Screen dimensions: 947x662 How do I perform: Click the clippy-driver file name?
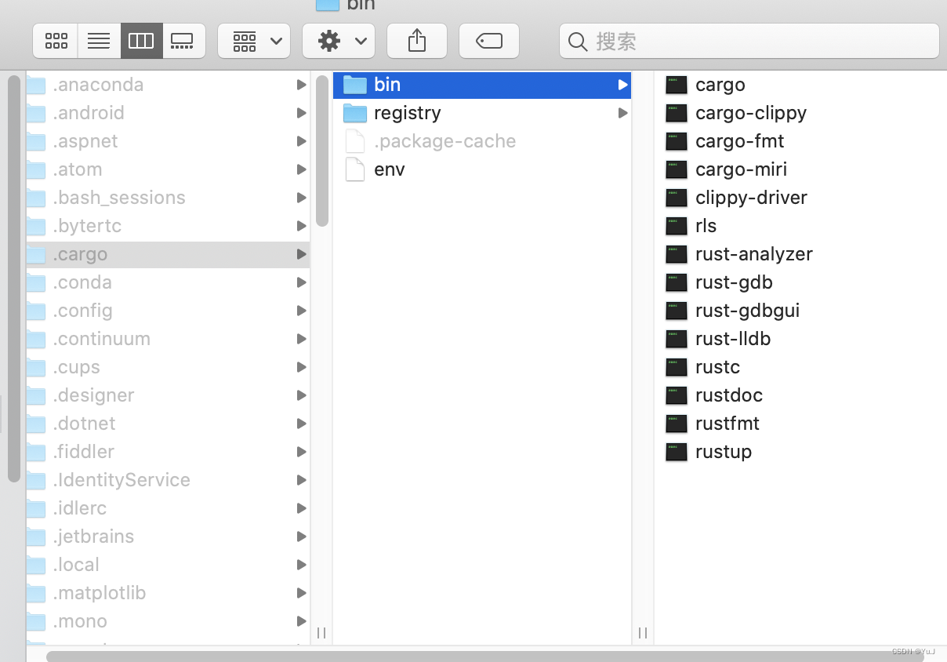[x=751, y=198]
